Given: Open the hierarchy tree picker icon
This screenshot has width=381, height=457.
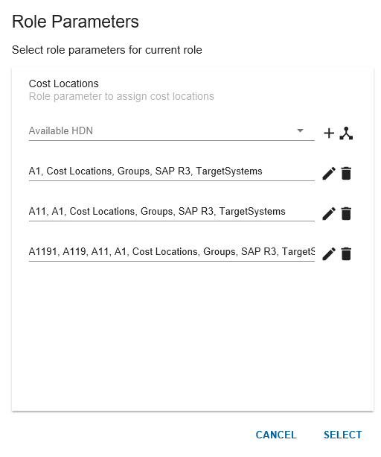Looking at the screenshot, I should (x=346, y=133).
